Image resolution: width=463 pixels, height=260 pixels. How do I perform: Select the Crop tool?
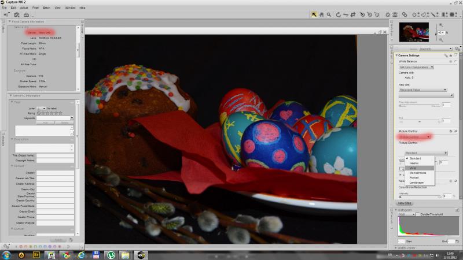coord(352,14)
